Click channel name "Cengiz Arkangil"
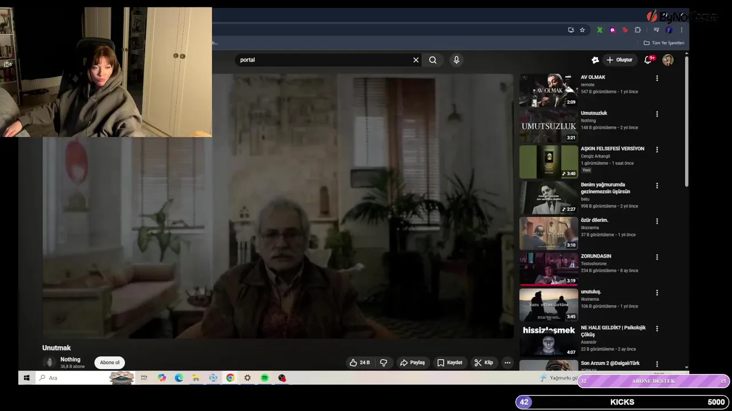 pyautogui.click(x=595, y=156)
